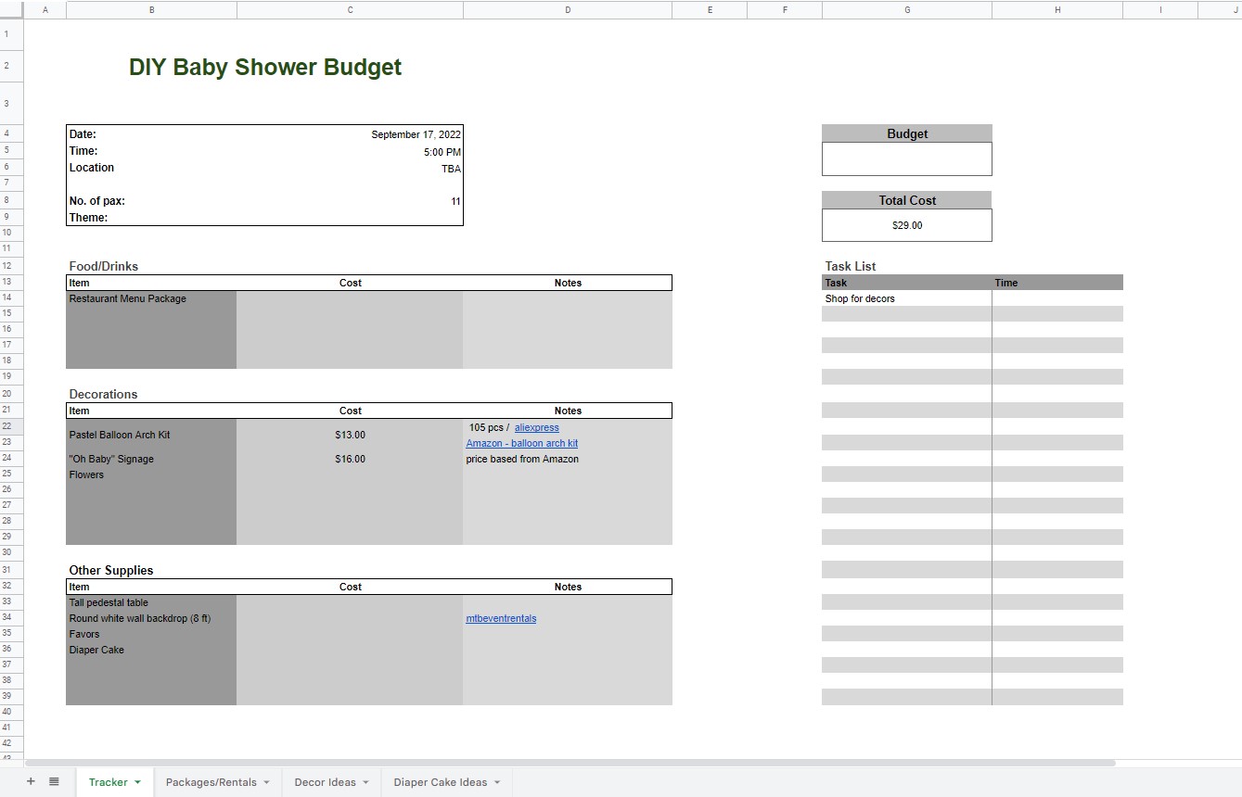Open the Amazon - balloon arch kit link
1242x797 pixels.
[522, 444]
